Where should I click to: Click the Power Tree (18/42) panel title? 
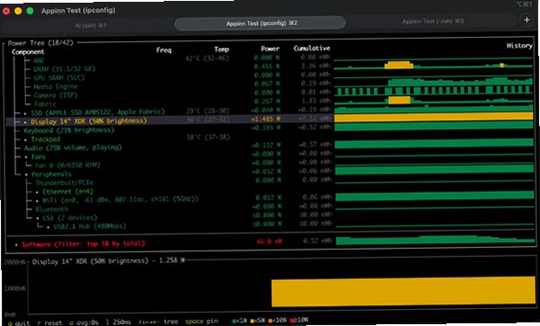pyautogui.click(x=40, y=43)
